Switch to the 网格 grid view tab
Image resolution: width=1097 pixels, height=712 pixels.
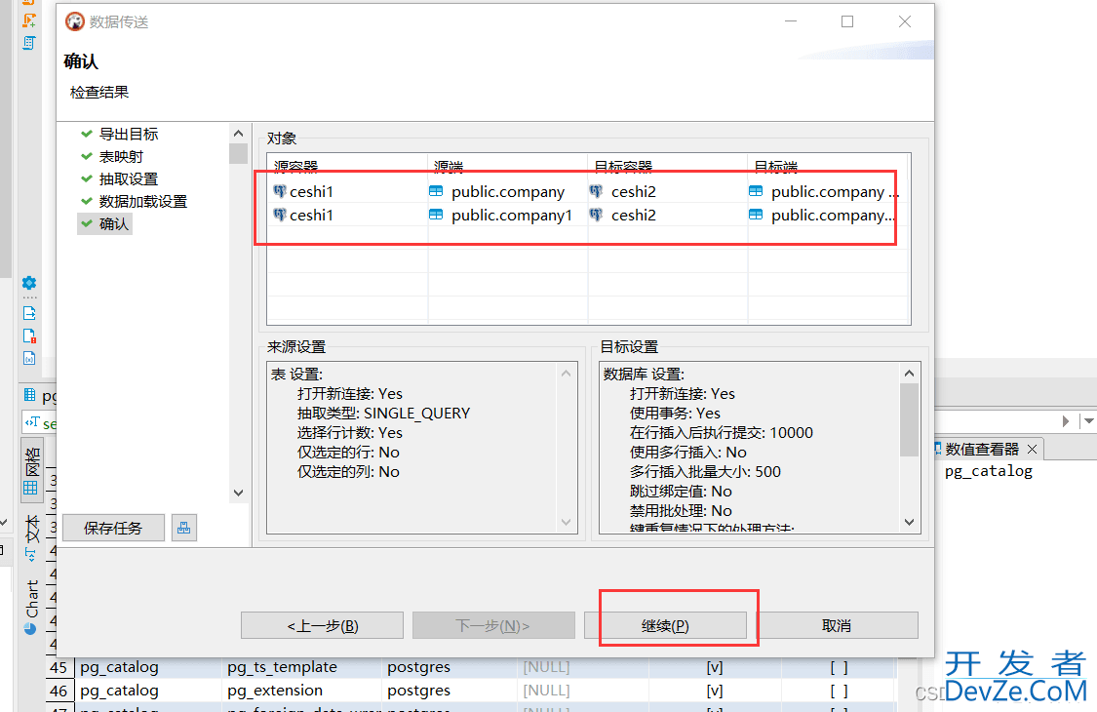click(31, 470)
